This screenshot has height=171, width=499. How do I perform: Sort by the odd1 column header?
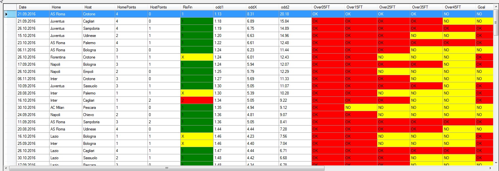(230, 7)
